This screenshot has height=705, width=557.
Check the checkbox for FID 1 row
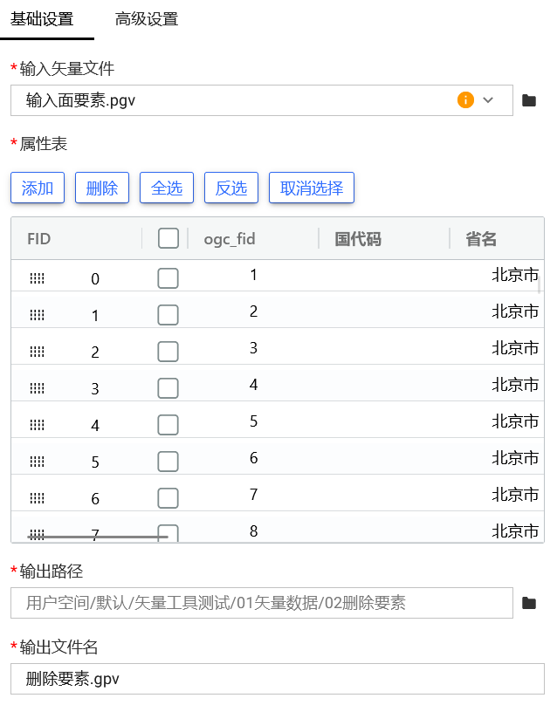point(168,315)
